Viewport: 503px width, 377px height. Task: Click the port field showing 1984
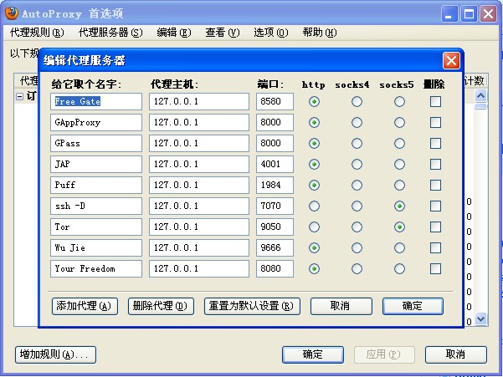click(275, 185)
